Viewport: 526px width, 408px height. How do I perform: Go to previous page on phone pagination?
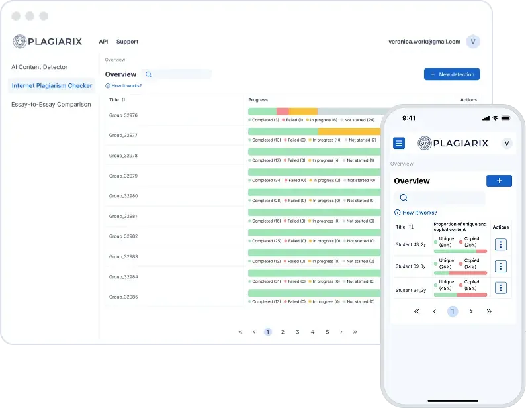pyautogui.click(x=435, y=311)
